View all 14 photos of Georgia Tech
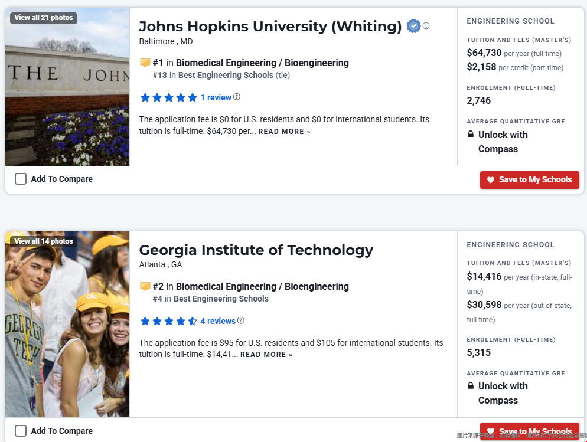 click(44, 241)
